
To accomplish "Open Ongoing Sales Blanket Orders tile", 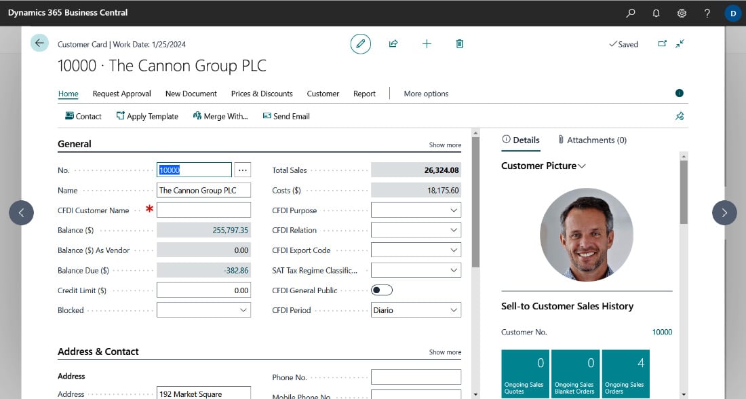I will (576, 374).
